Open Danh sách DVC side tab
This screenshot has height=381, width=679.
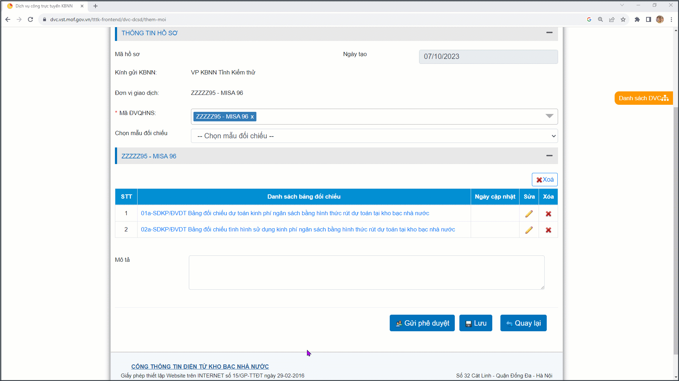[x=643, y=98]
